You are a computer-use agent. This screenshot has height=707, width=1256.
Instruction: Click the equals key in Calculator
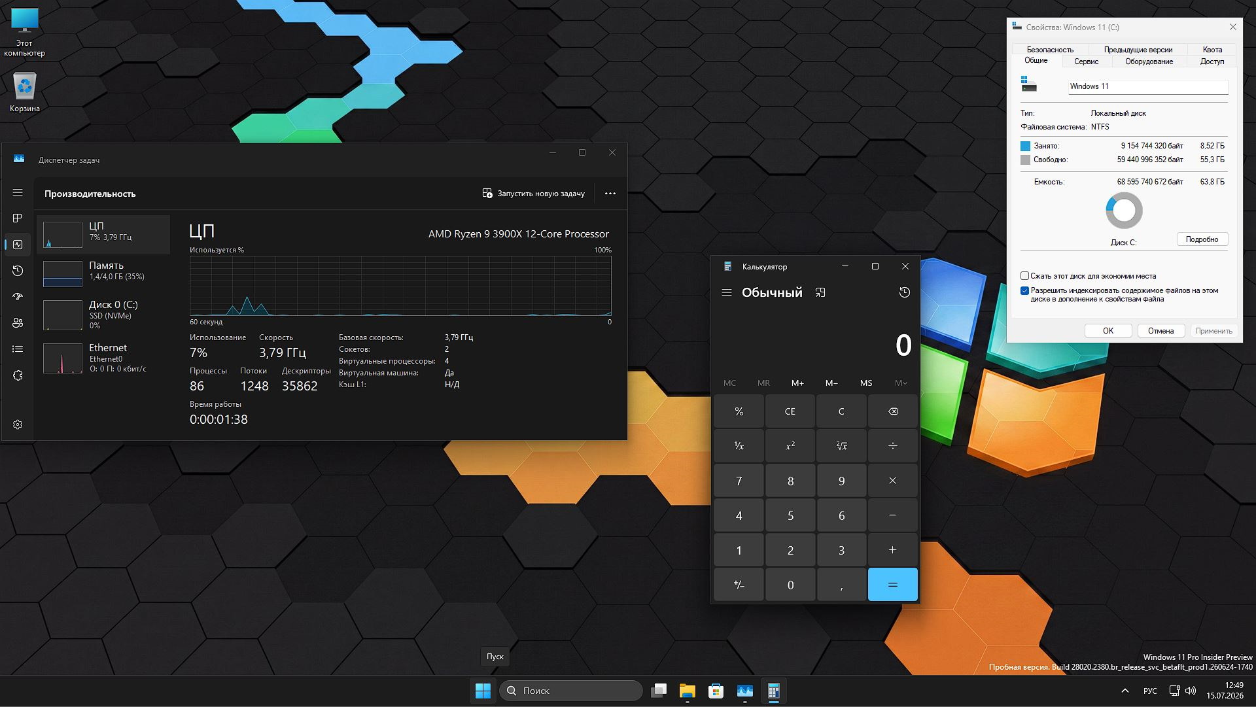[x=892, y=585]
